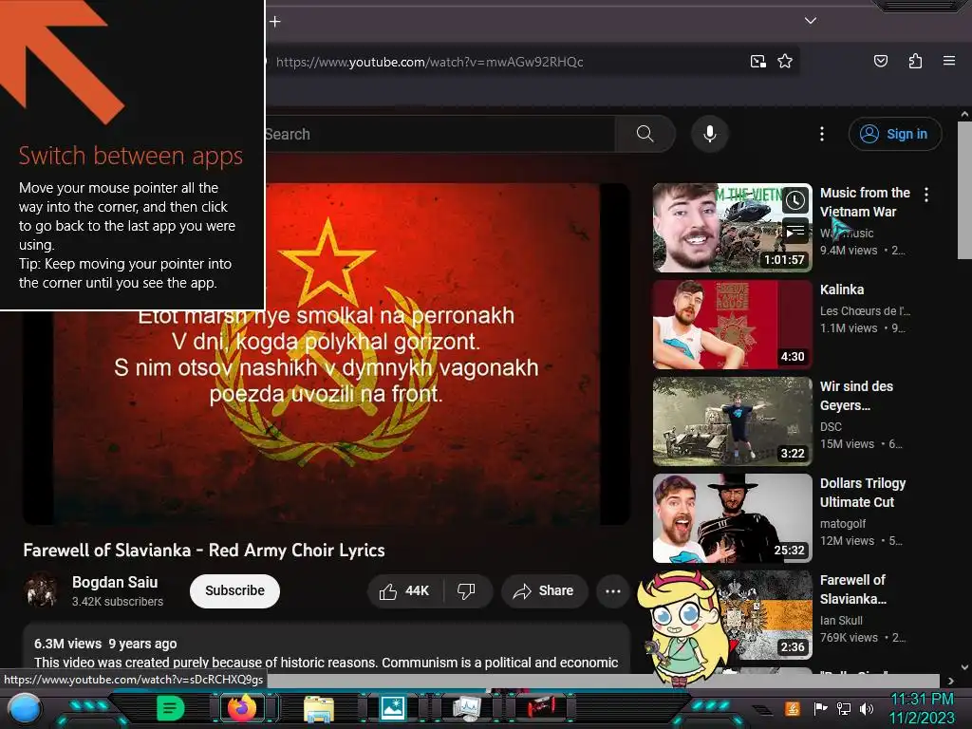The height and width of the screenshot is (729, 972).
Task: Click Wir sind des Geyers title
Action: pos(857,396)
